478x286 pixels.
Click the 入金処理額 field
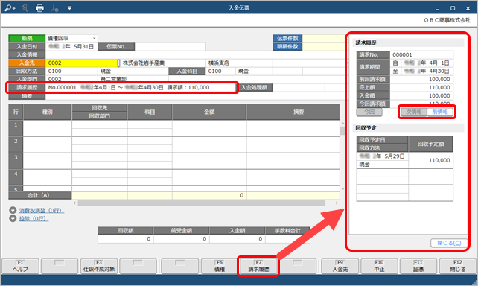click(x=299, y=87)
